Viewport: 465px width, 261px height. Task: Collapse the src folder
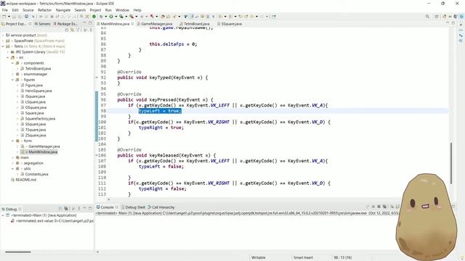(8, 57)
